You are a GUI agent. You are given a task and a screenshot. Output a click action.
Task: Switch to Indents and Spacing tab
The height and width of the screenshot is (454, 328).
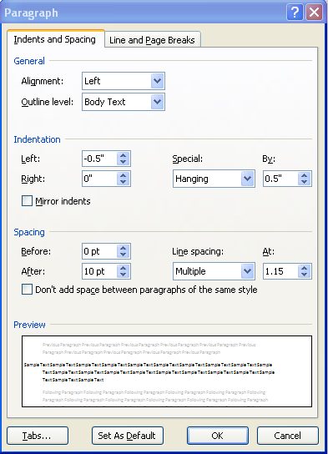pos(55,39)
